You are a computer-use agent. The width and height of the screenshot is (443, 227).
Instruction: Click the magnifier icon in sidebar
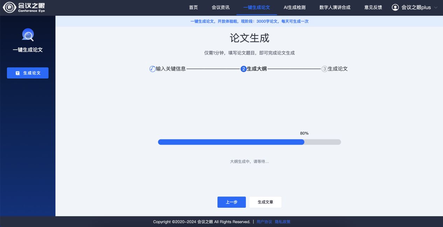tap(28, 35)
